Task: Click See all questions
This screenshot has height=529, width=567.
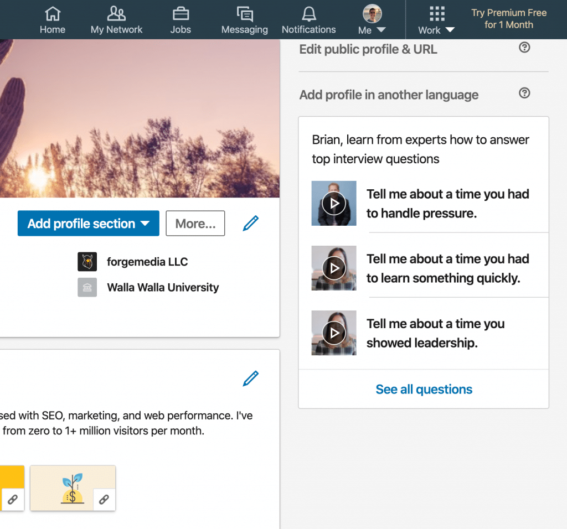Action: [x=424, y=389]
